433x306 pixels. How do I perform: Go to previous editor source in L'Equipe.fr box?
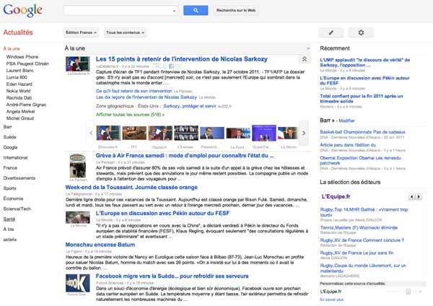(x=412, y=197)
